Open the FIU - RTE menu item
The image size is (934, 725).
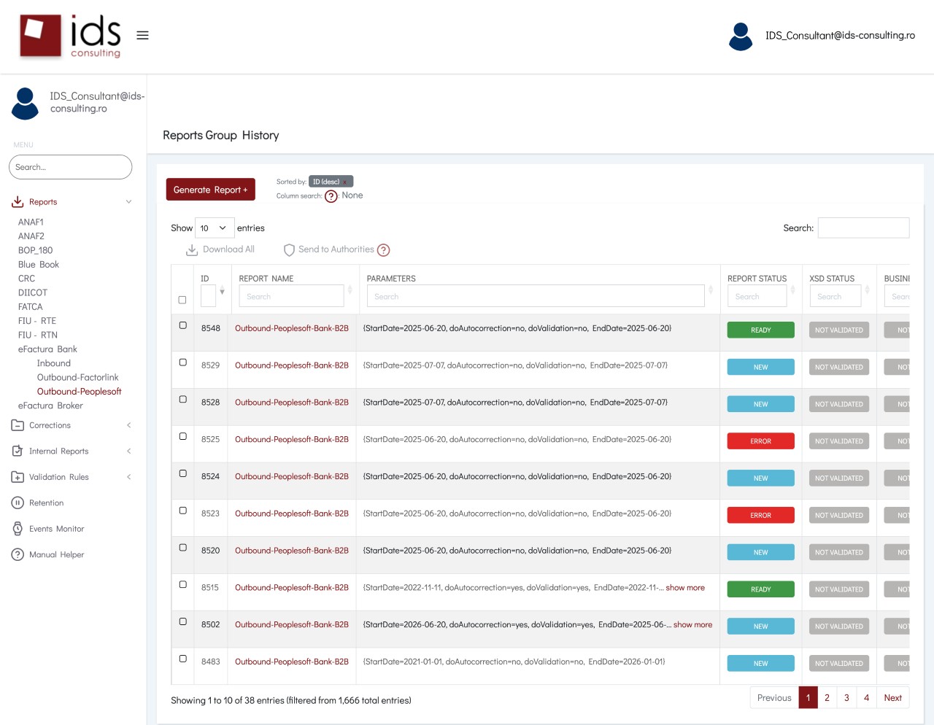pos(37,321)
